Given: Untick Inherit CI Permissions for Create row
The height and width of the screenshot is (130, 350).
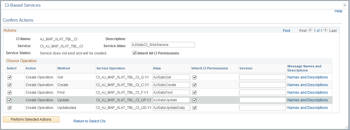Looking at the screenshot, I should (194, 85).
